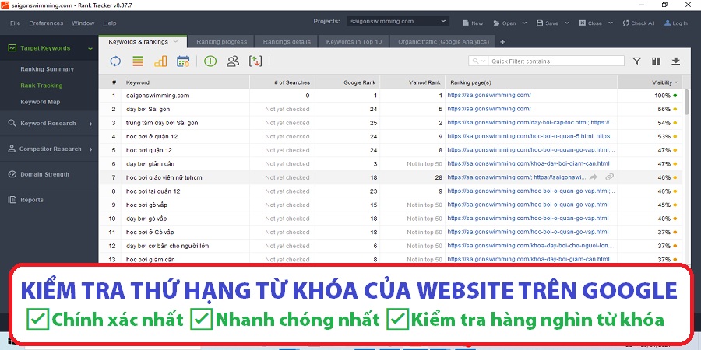Click the two-people competitors icon in toolbar

(233, 61)
